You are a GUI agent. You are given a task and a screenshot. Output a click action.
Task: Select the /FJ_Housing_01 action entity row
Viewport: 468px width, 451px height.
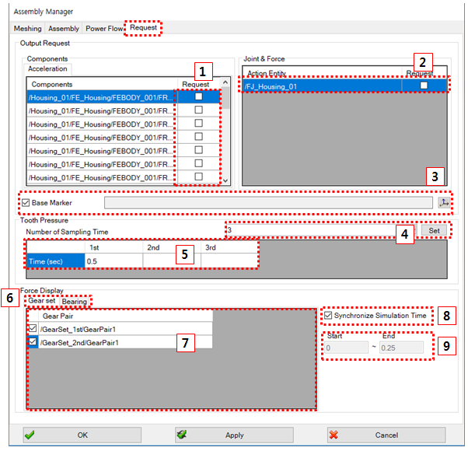coord(344,86)
